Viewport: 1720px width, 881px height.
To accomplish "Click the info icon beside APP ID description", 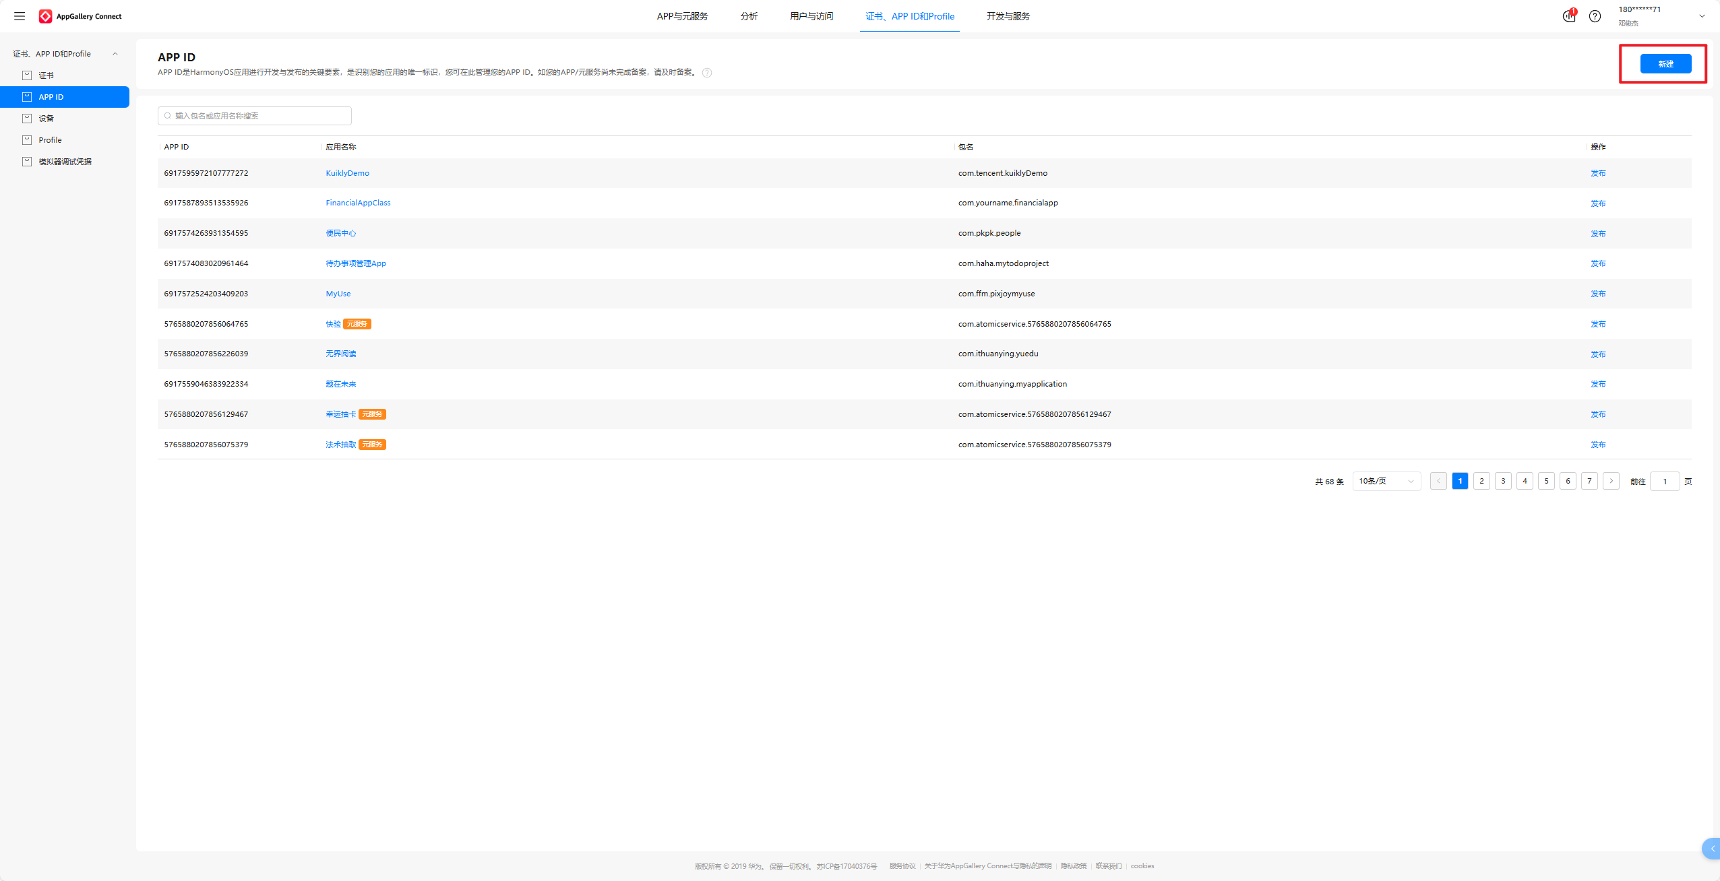I will [x=707, y=73].
